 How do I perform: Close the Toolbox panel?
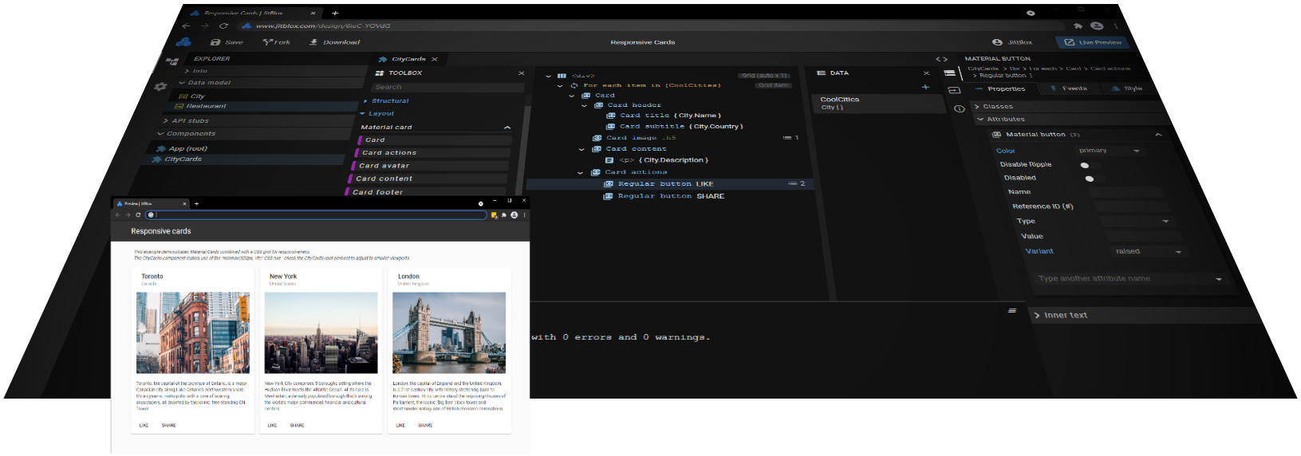(x=522, y=73)
